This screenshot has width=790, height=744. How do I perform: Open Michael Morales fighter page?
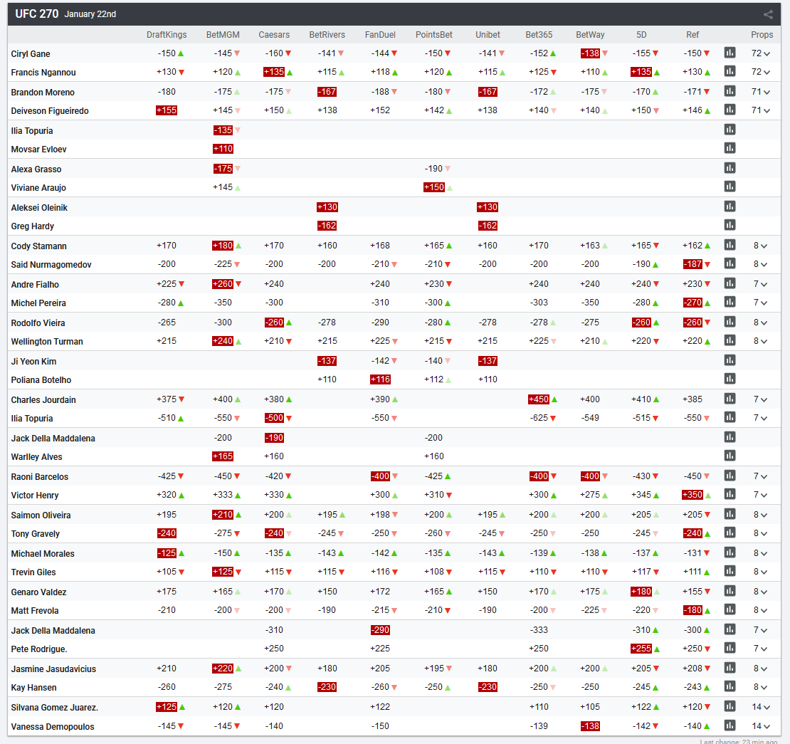[42, 554]
